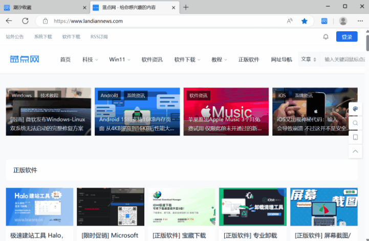Open the RSS订阅 link
Viewport: 369px width, 241px height.
pos(99,36)
